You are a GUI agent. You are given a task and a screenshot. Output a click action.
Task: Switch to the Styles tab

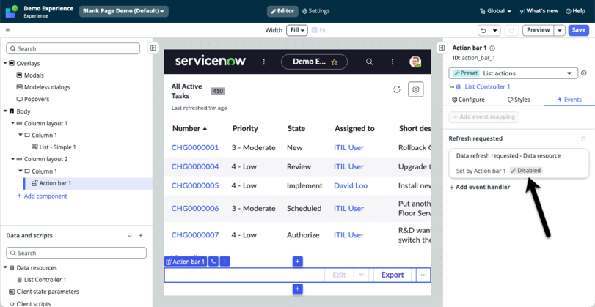pyautogui.click(x=519, y=100)
